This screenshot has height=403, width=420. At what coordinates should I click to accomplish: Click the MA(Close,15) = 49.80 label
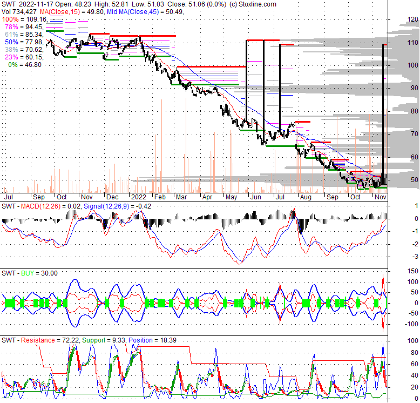[72, 12]
